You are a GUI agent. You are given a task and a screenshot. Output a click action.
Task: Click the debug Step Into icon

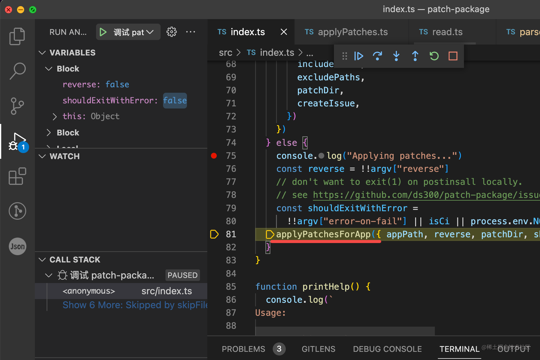[x=396, y=56]
